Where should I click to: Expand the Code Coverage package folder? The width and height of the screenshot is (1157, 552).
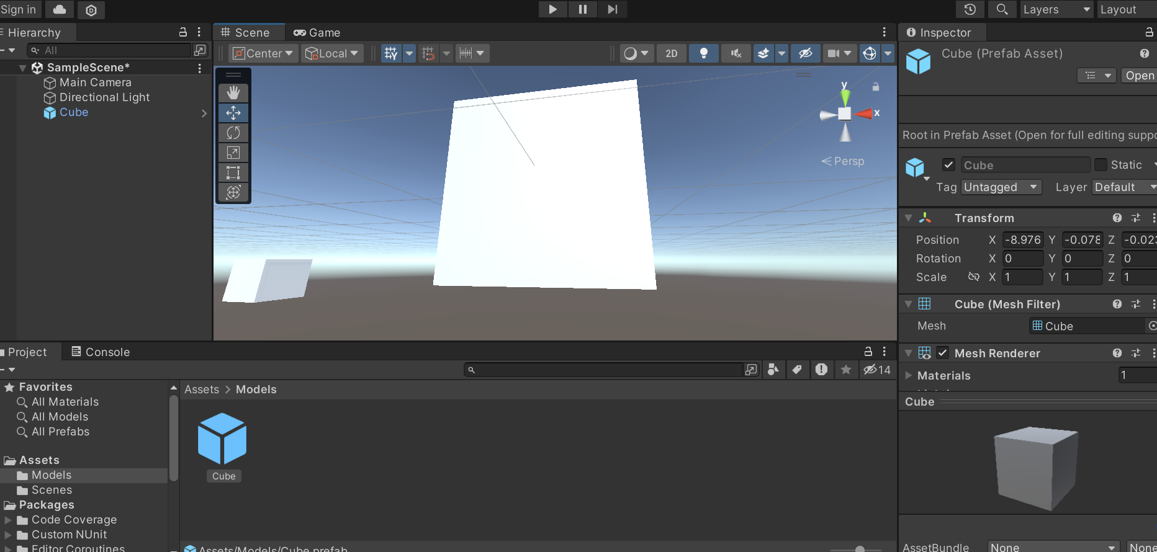8,520
